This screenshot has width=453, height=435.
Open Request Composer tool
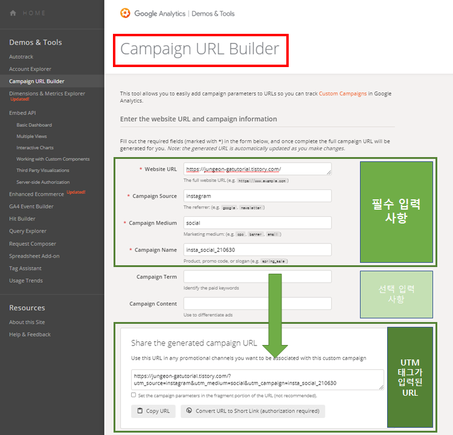click(x=33, y=243)
